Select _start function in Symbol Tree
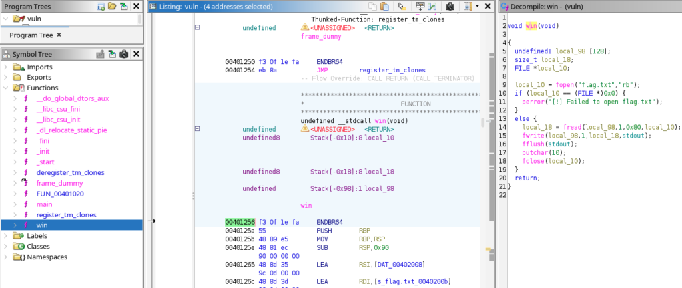This screenshot has height=288, width=682. click(x=45, y=162)
